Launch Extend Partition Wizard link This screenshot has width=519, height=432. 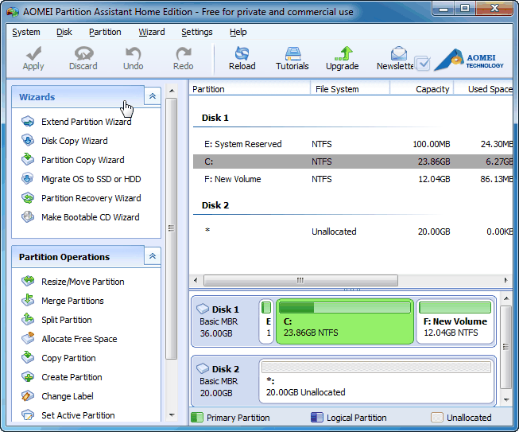tap(87, 122)
